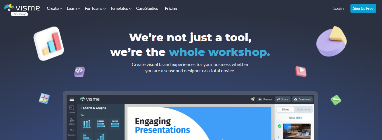The width and height of the screenshot is (382, 140).
Task: Choose the stacked horizontal bar chart icon
Action: (100, 124)
